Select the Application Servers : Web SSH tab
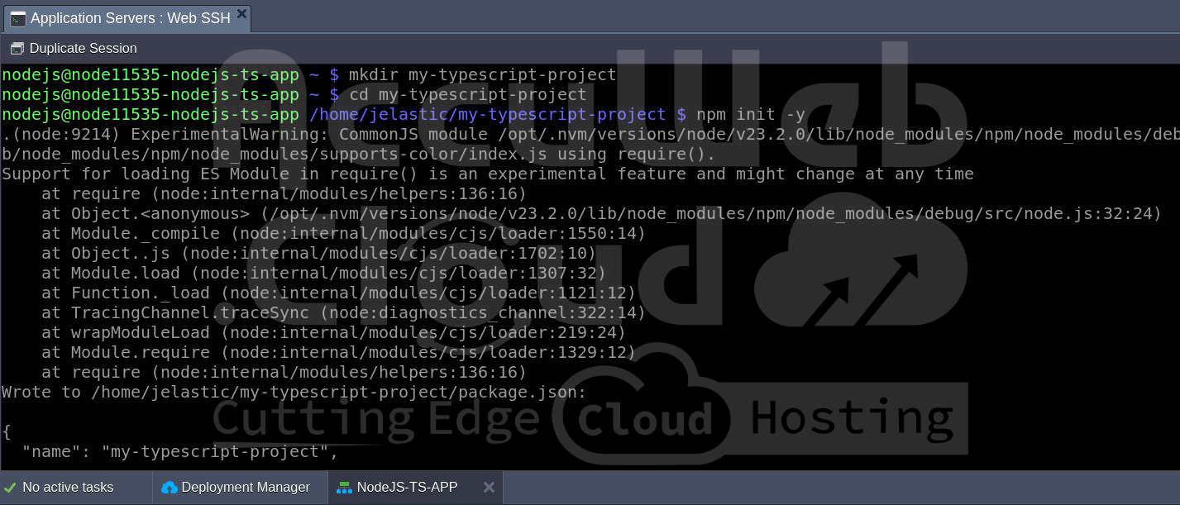Viewport: 1180px width, 505px height. click(130, 18)
